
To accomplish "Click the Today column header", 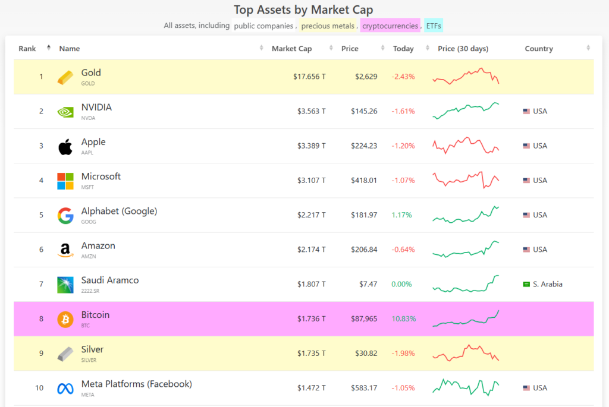I will coord(403,49).
